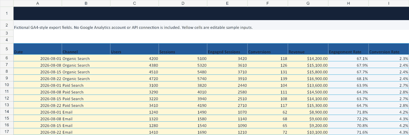The width and height of the screenshot is (409, 135).
Task: Select revenue cell $16,900.00
Action: (308, 78)
